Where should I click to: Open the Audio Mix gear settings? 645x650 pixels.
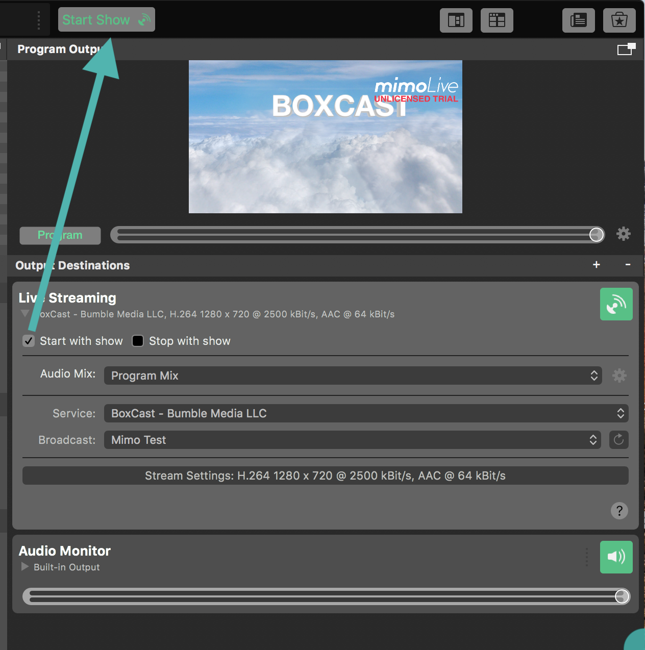(619, 376)
